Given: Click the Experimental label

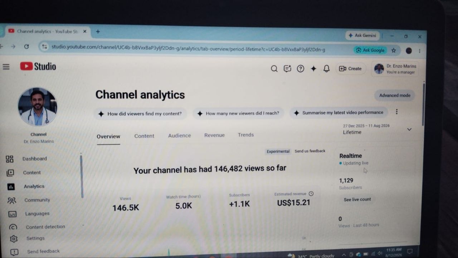Looking at the screenshot, I should point(278,152).
